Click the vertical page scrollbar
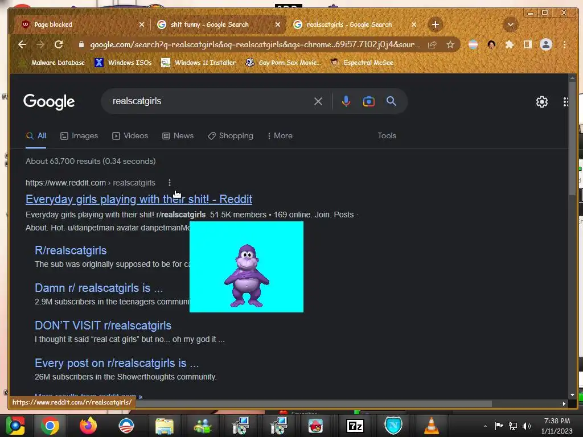This screenshot has width=583, height=437. coord(572,138)
